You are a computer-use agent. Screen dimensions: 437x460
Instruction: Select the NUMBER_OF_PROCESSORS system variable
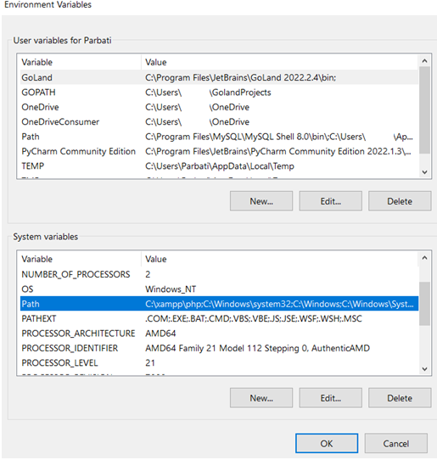coord(219,274)
